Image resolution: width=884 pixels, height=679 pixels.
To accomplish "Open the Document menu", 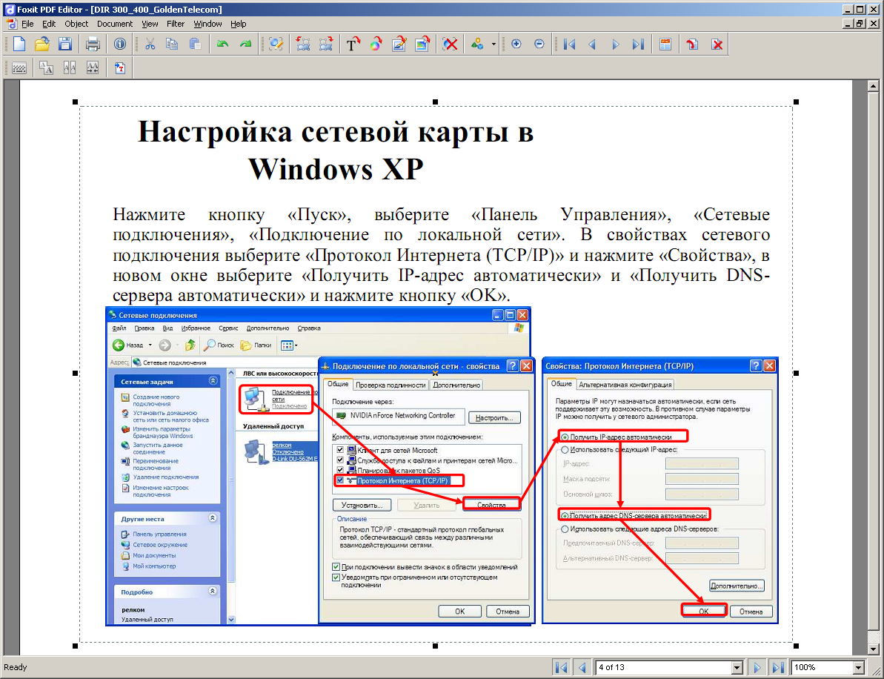I will 115,24.
